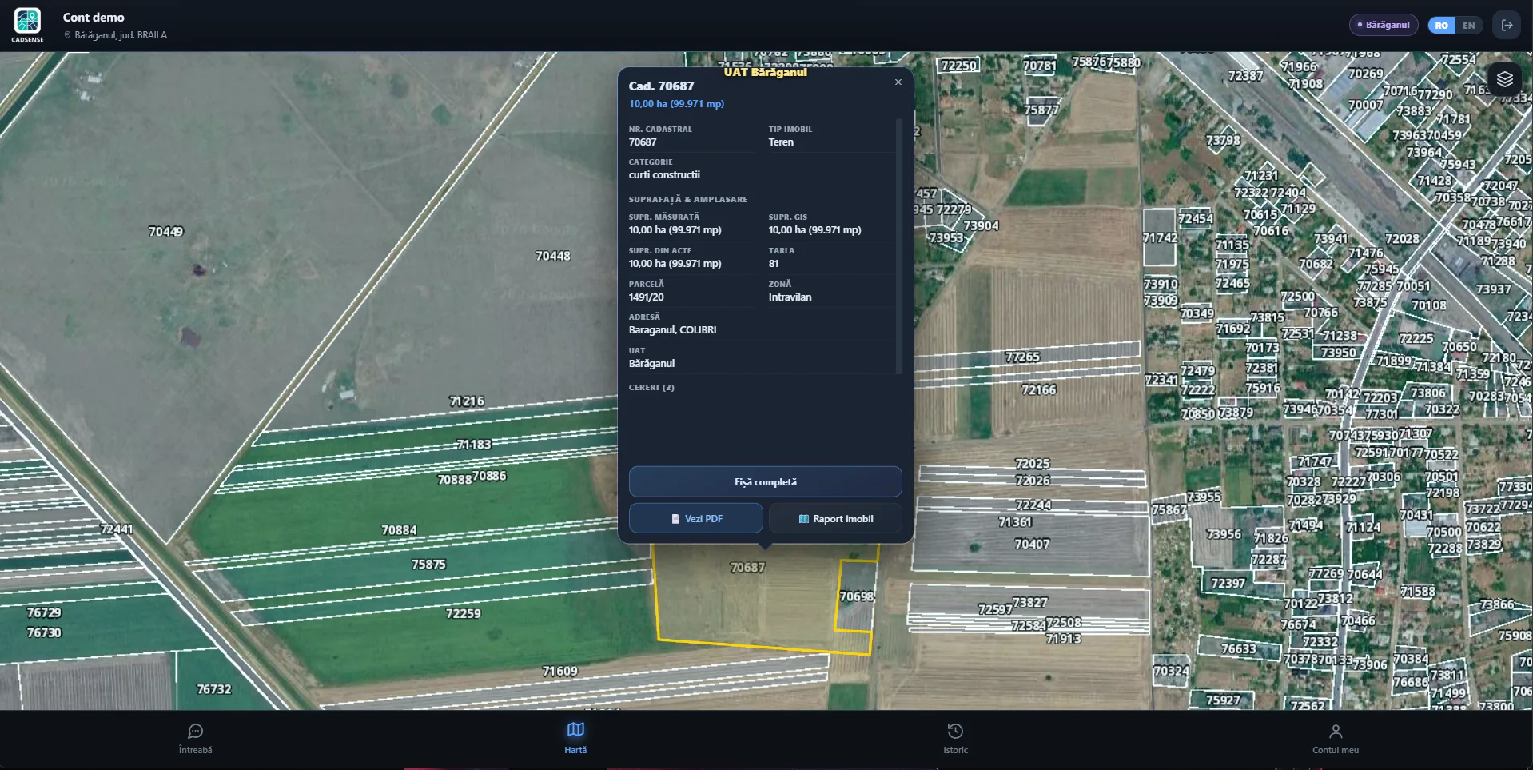1533x770 pixels.
Task: Click the logout icon in top bar
Action: click(x=1507, y=25)
